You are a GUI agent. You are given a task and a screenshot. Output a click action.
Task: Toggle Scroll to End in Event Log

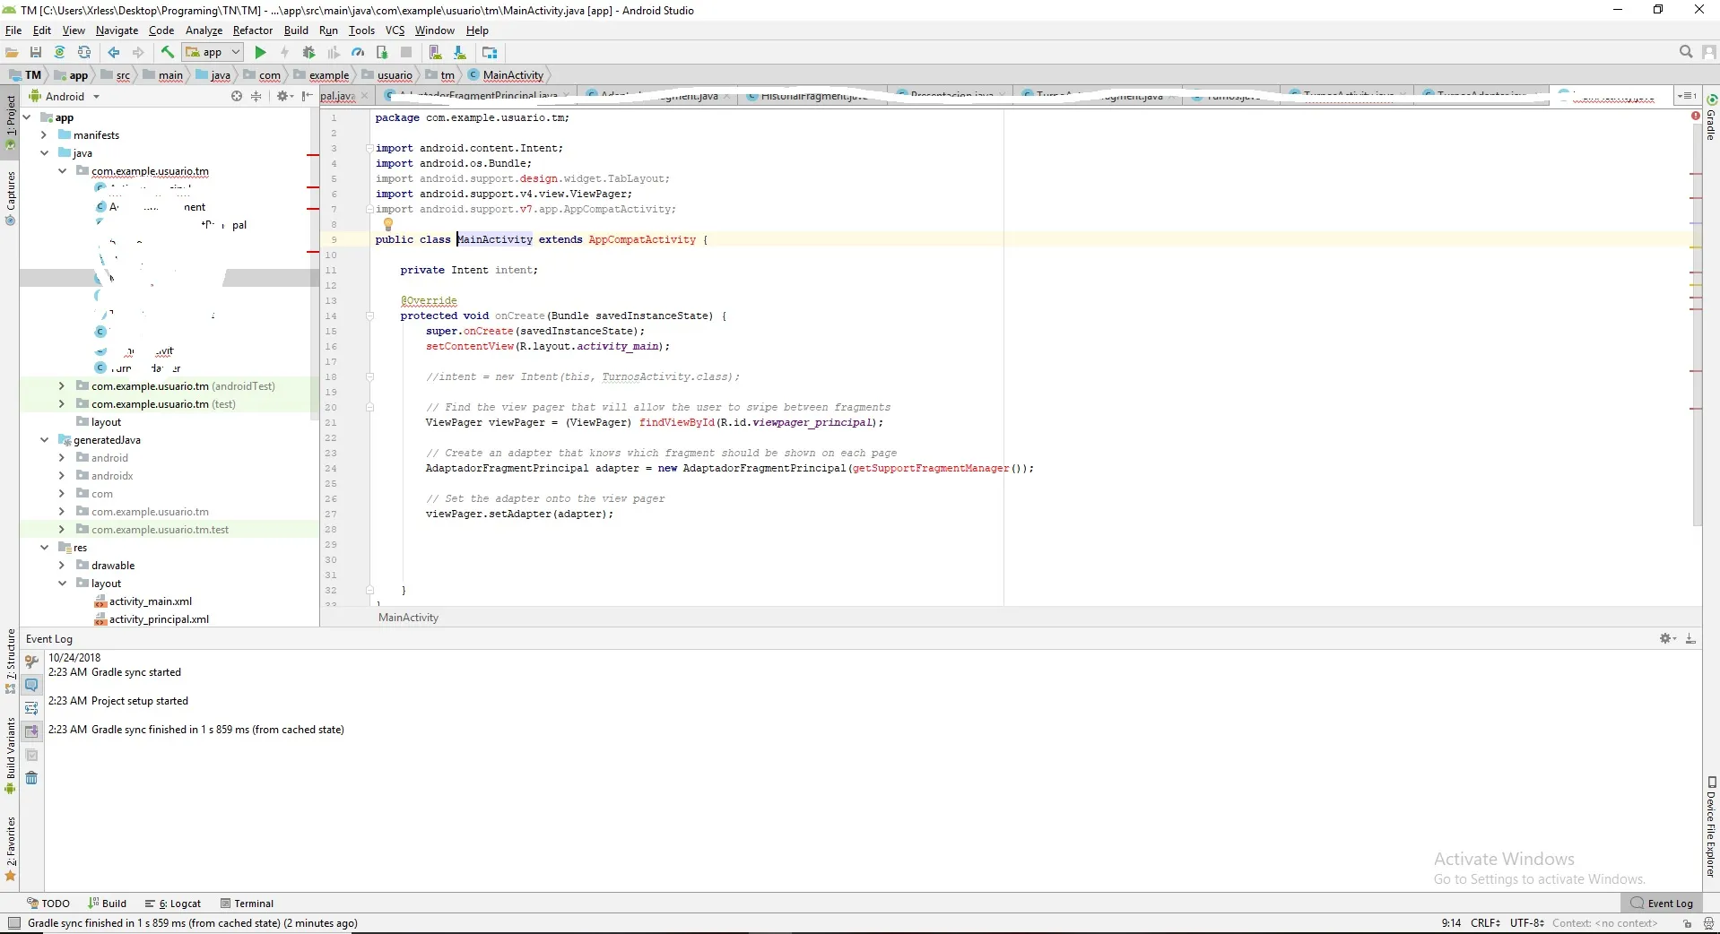[31, 731]
